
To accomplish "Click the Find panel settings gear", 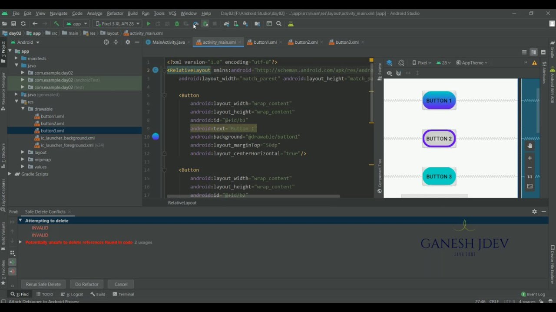I will (x=534, y=211).
